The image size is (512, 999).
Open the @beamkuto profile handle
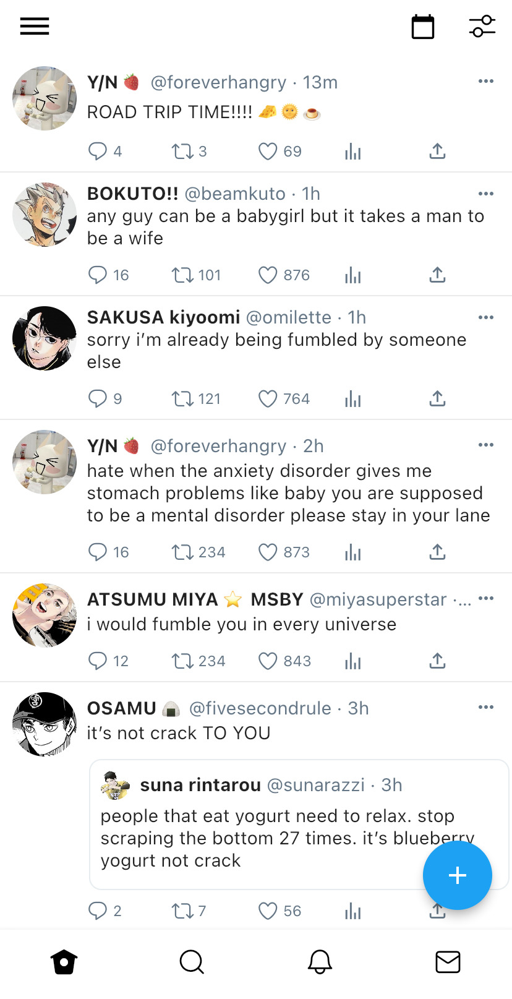click(x=235, y=194)
